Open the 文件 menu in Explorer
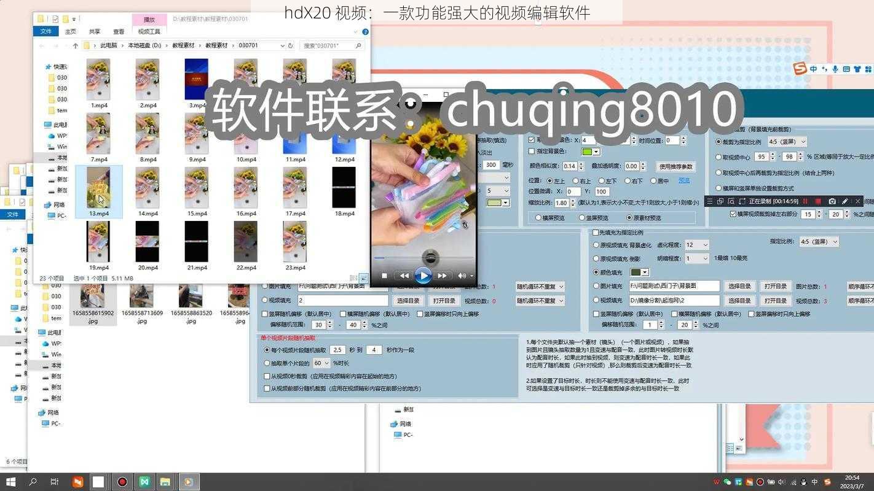Image resolution: width=874 pixels, height=491 pixels. pos(46,31)
